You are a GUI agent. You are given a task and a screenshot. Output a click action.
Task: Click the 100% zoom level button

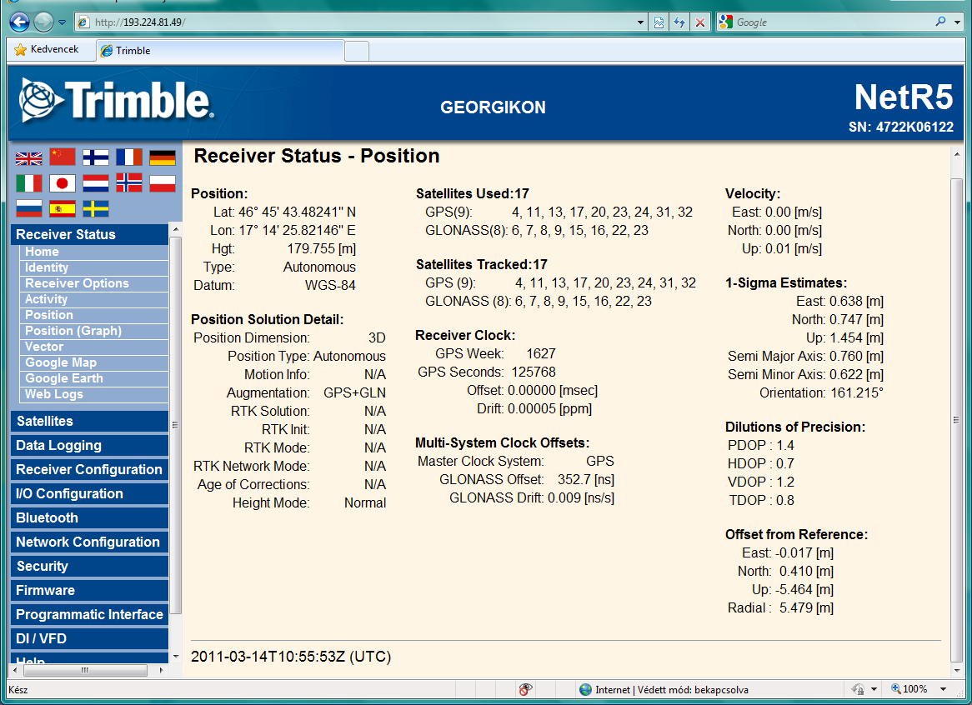(x=909, y=689)
